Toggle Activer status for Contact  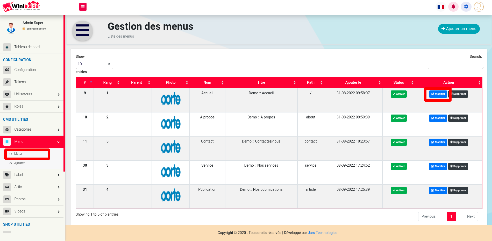tap(398, 142)
